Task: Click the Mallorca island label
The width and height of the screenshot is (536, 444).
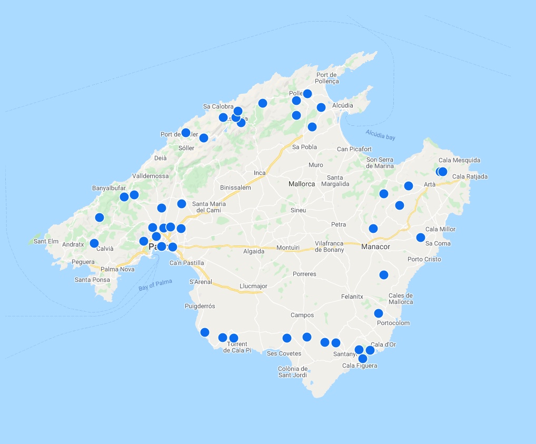Action: (302, 184)
